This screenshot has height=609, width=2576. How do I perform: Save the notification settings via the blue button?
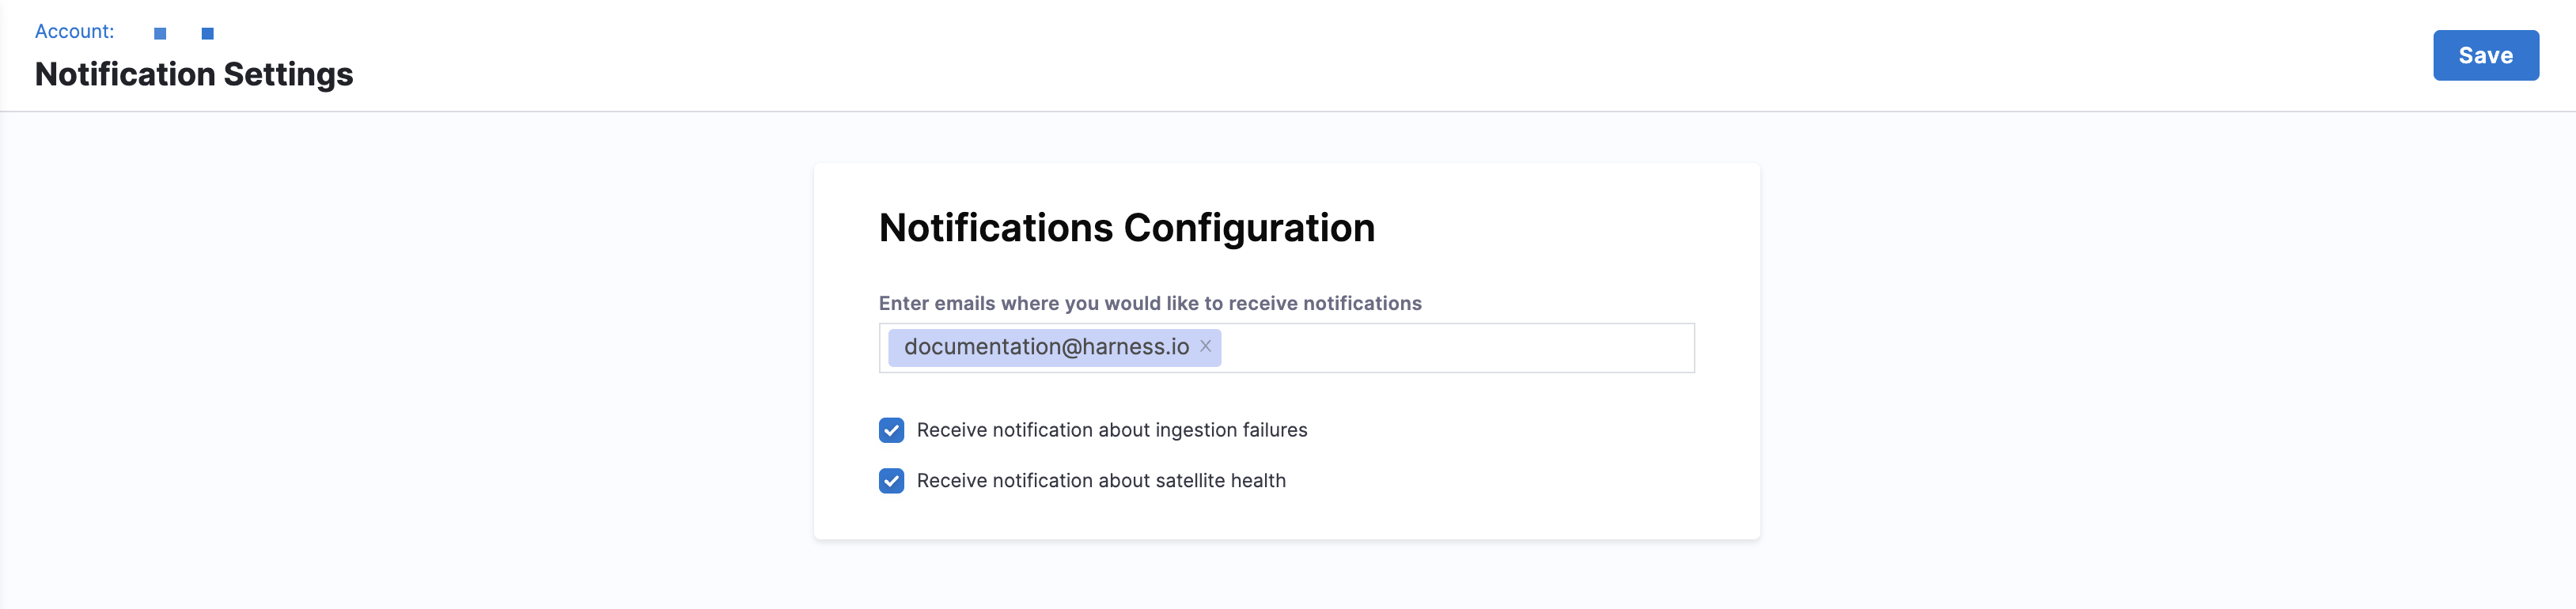pyautogui.click(x=2484, y=56)
